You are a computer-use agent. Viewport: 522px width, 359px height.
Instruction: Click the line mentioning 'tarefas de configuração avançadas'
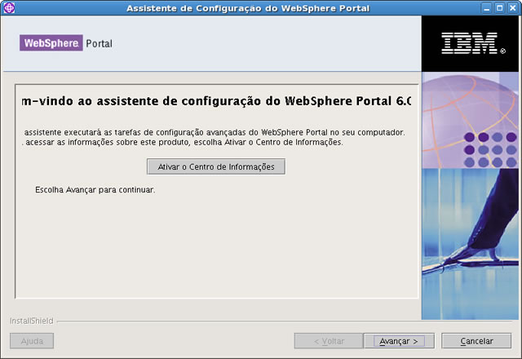[215, 132]
